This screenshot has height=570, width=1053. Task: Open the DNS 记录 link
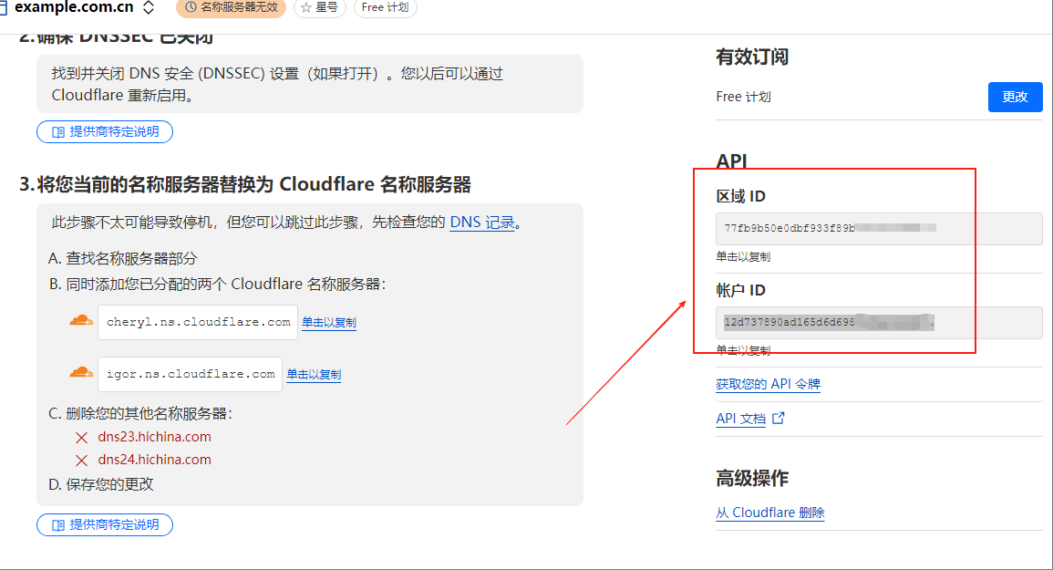tap(482, 223)
